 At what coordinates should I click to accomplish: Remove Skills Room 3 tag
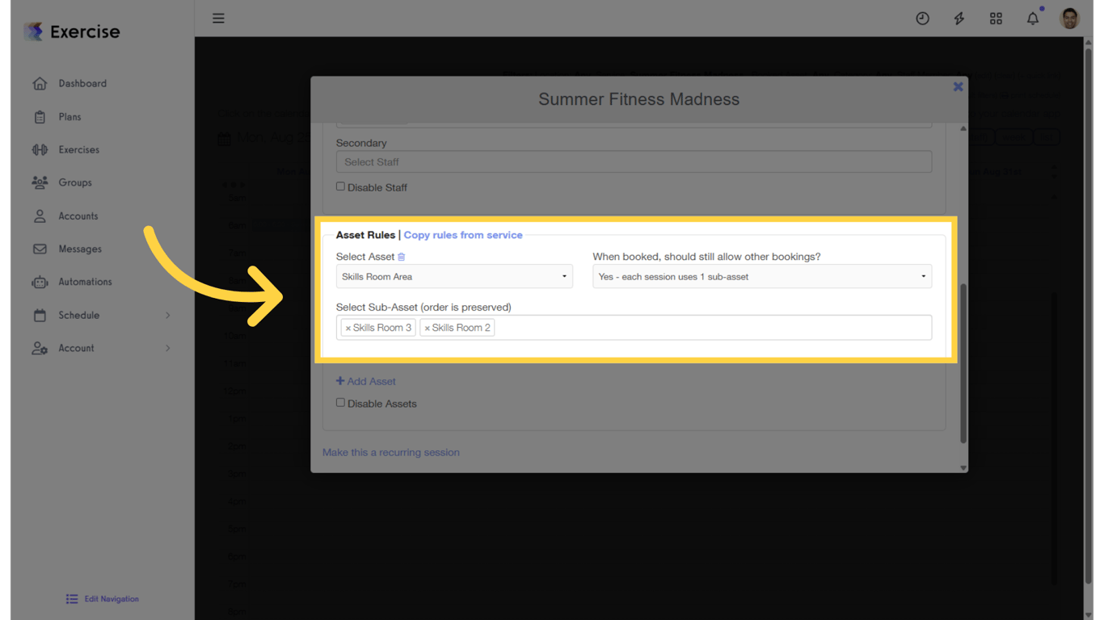pyautogui.click(x=348, y=328)
